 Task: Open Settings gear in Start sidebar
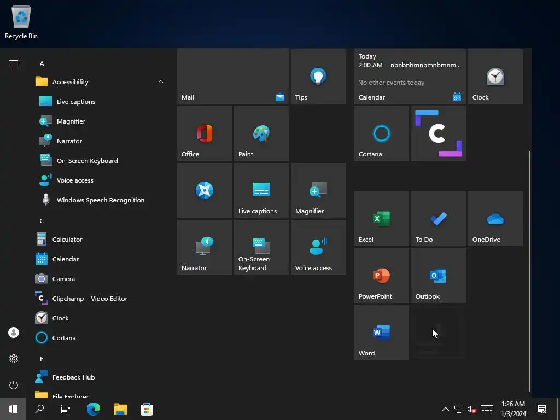coord(14,359)
